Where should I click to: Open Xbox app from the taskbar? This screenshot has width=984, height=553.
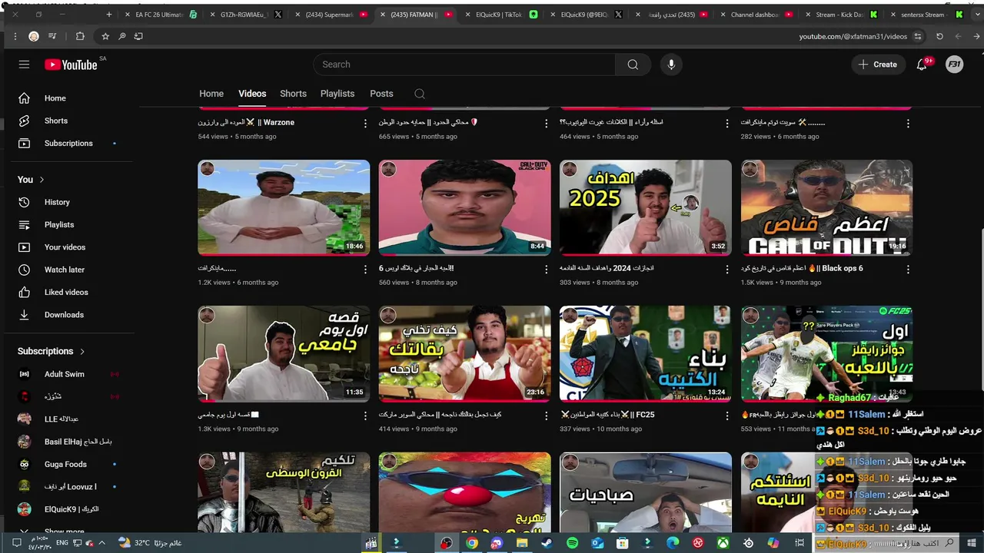[x=723, y=543]
